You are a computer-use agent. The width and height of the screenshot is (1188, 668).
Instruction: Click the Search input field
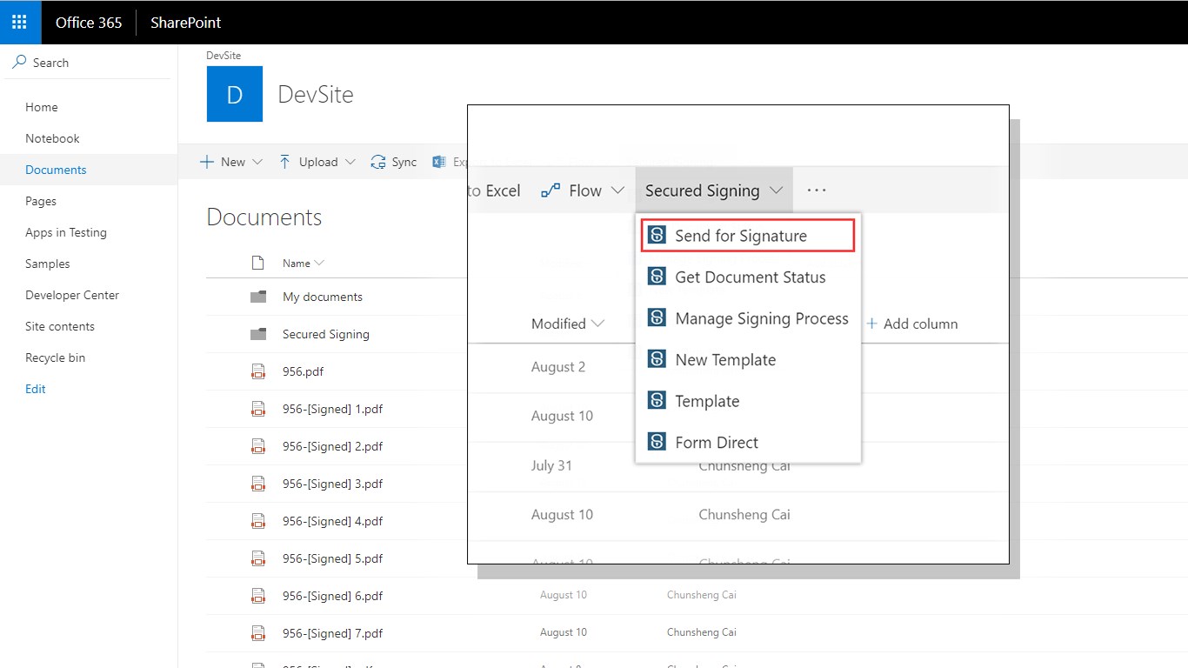point(89,63)
